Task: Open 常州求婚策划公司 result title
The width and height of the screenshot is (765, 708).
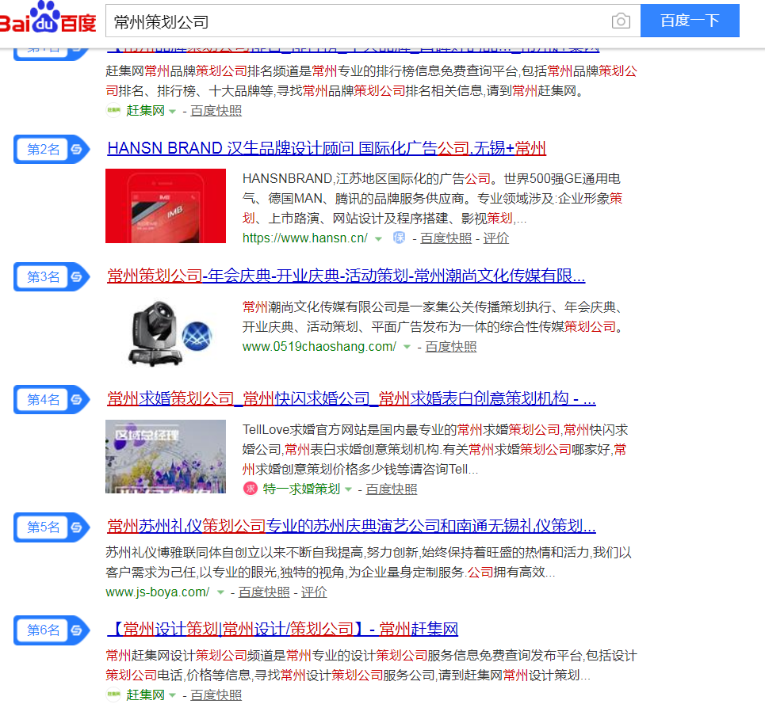Action: pyautogui.click(x=351, y=398)
